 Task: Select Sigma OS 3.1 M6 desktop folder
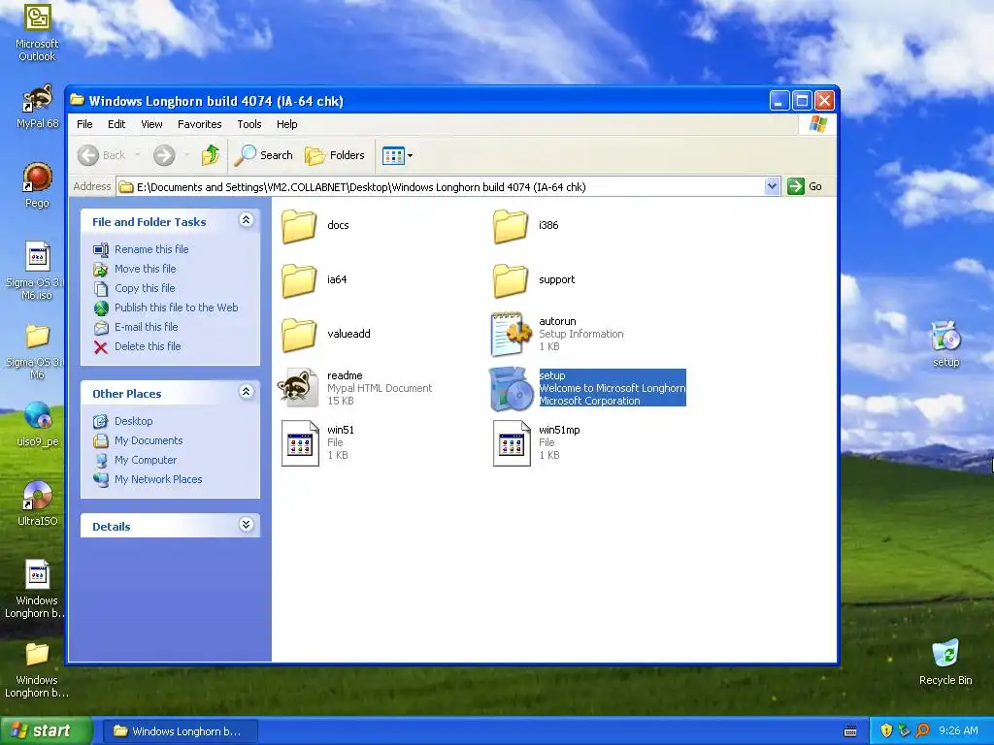point(36,351)
